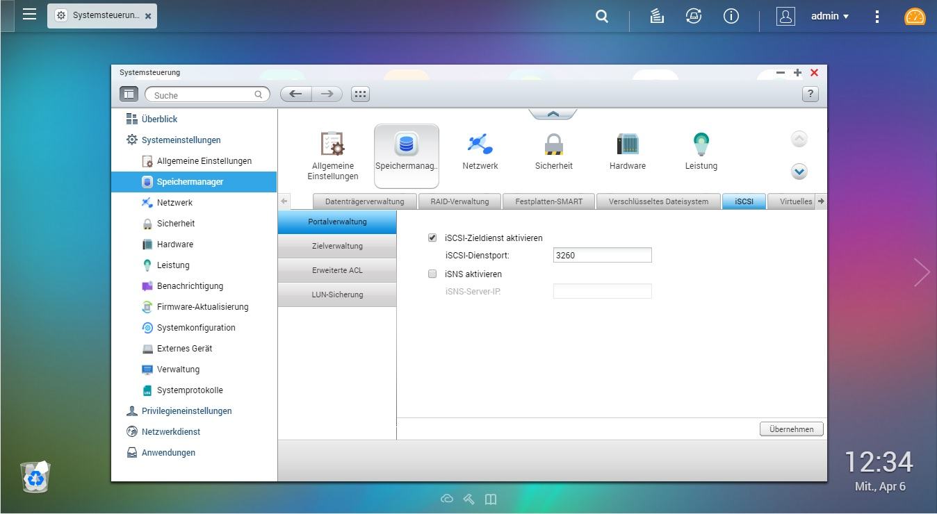937x514 pixels.
Task: Open Erweiterte ACL side tab
Action: pyautogui.click(x=337, y=270)
